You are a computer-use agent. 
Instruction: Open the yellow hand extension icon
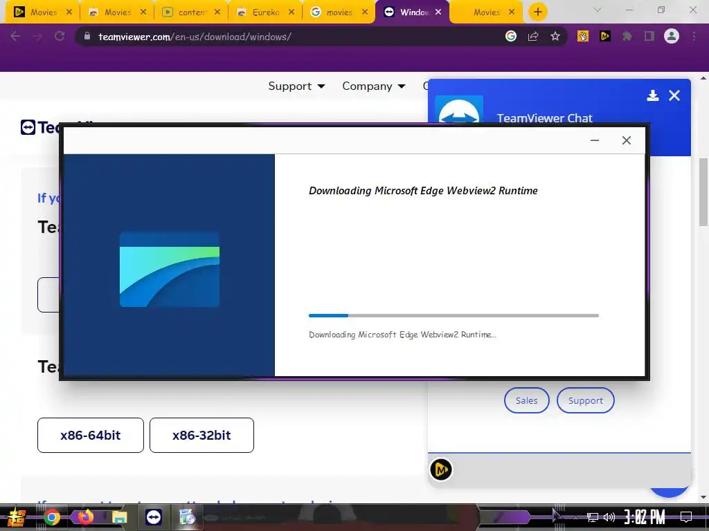coord(583,37)
